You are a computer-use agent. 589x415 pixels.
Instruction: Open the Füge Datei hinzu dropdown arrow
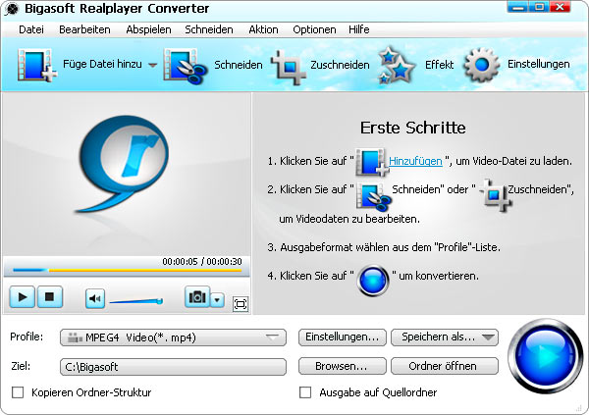pos(152,65)
